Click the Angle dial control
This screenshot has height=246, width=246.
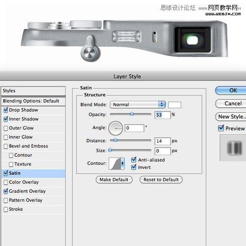point(116,128)
